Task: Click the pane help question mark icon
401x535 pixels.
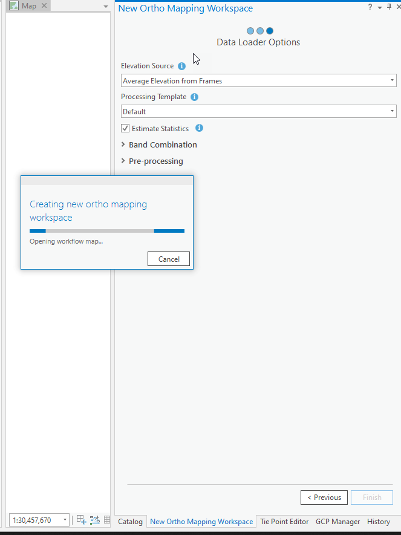Action: [370, 7]
